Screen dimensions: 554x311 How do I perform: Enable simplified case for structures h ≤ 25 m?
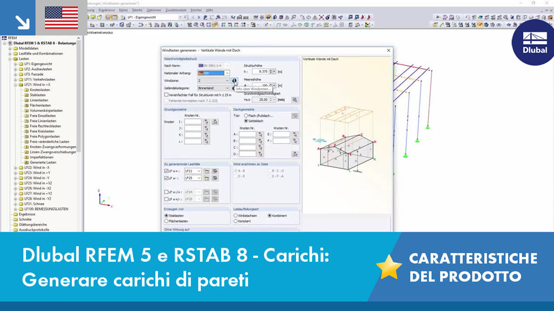pos(167,95)
